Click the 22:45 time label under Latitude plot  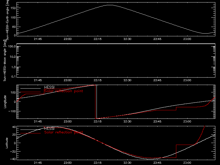click(157, 163)
